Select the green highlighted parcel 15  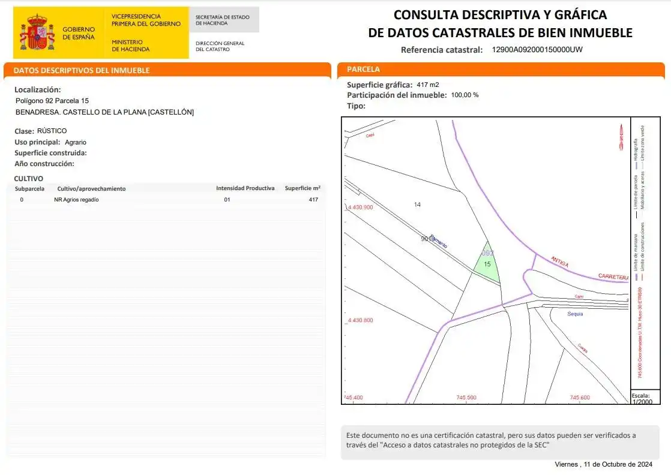click(x=488, y=263)
